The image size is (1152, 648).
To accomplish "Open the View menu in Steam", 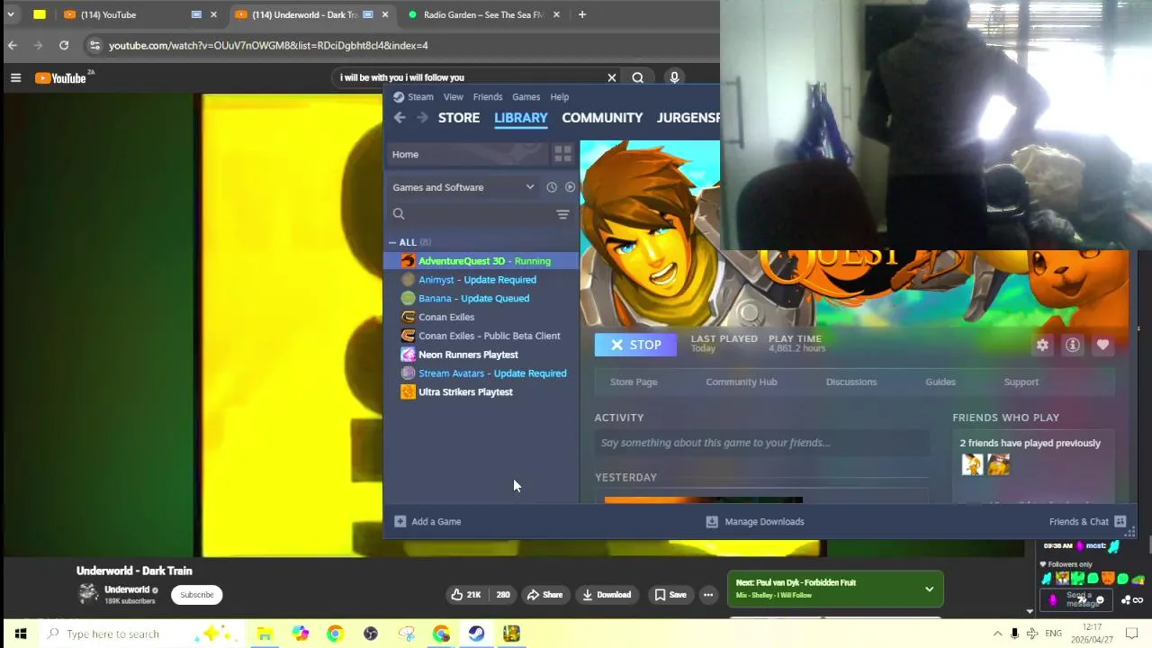I will 453,96.
